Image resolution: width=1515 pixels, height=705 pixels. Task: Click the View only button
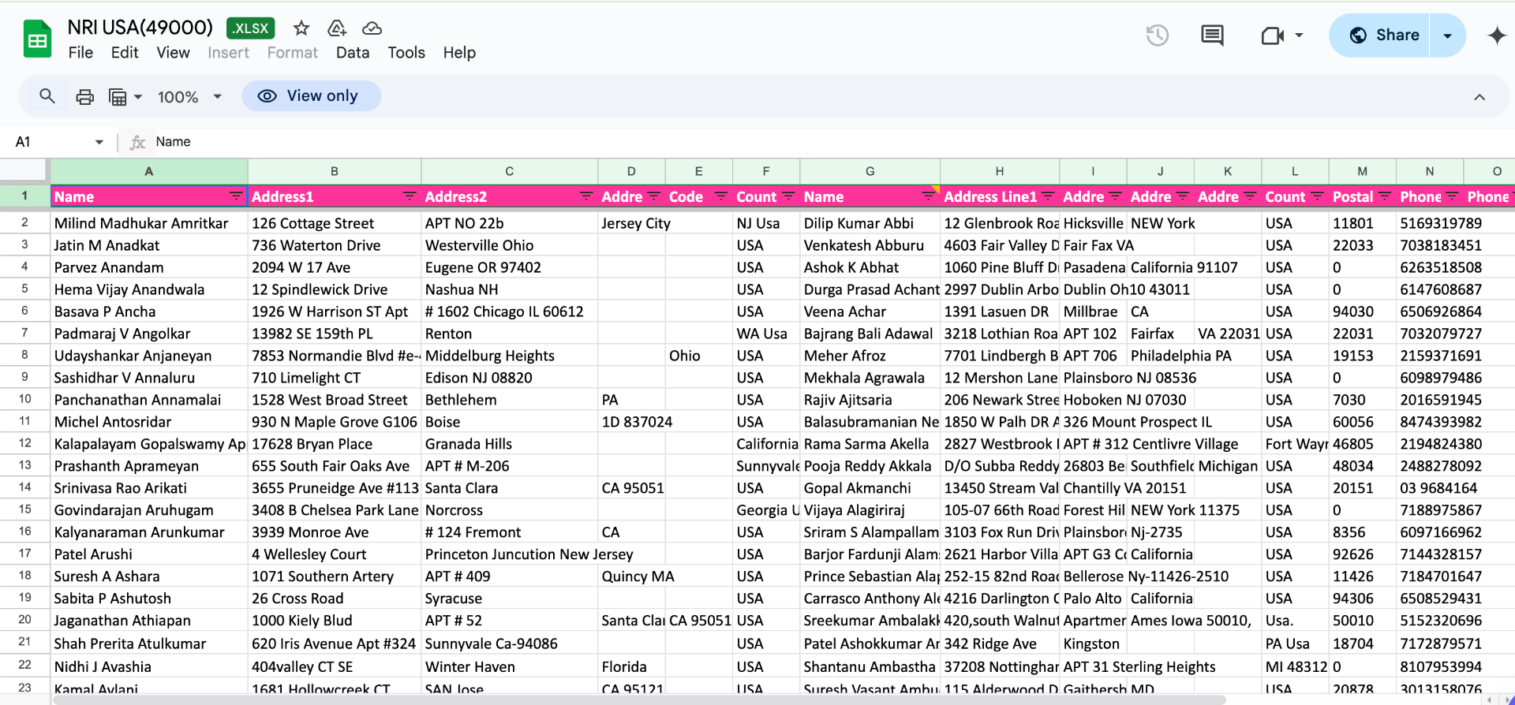point(312,96)
